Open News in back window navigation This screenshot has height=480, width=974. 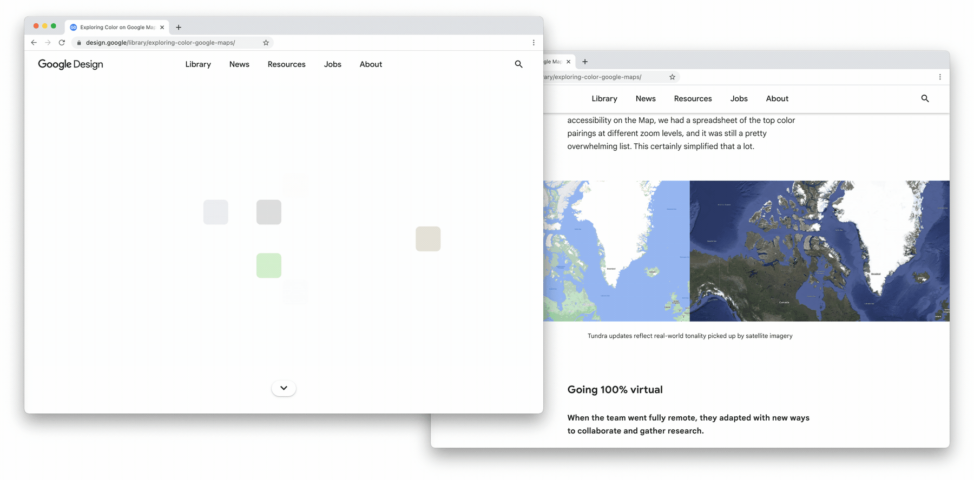[646, 99]
